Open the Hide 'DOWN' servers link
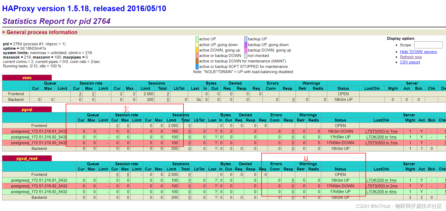 418,52
